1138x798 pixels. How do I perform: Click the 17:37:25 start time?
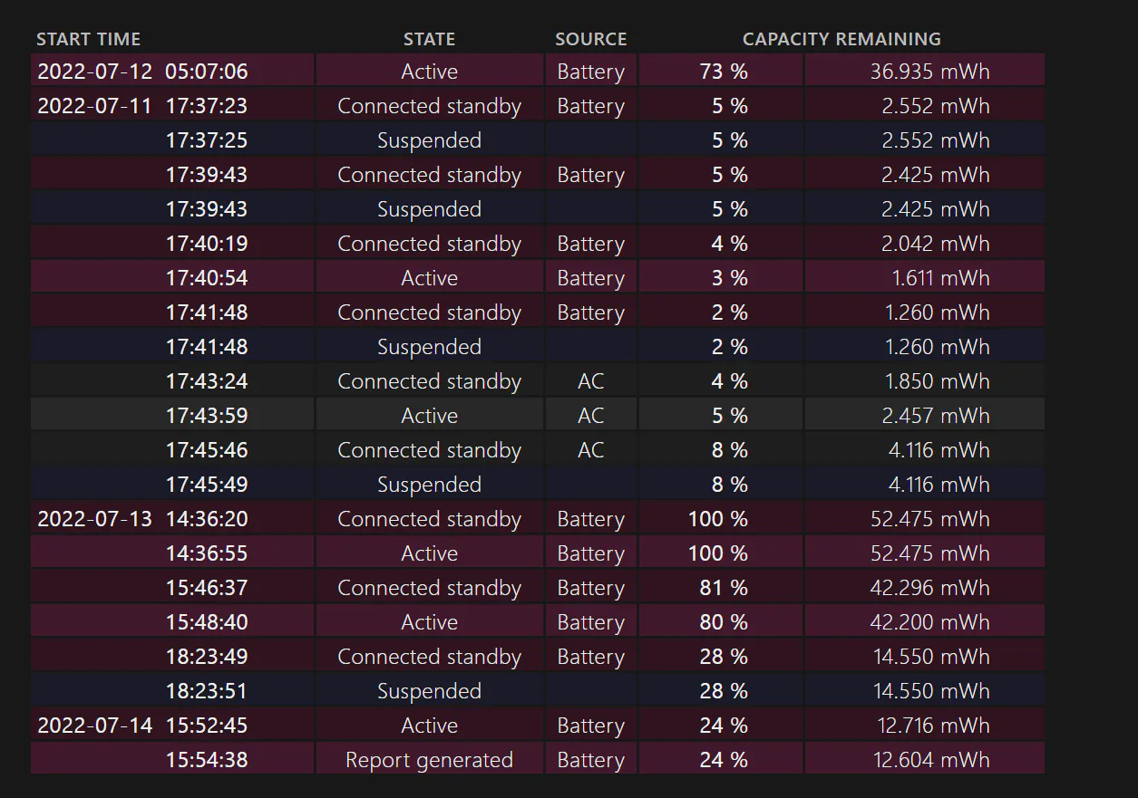207,140
